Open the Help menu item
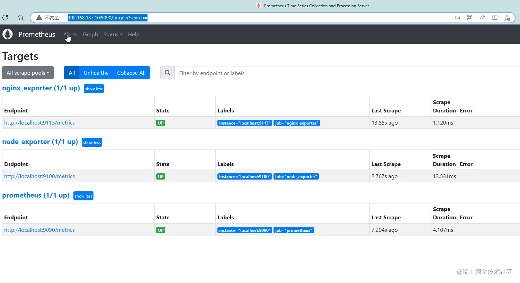 point(134,35)
